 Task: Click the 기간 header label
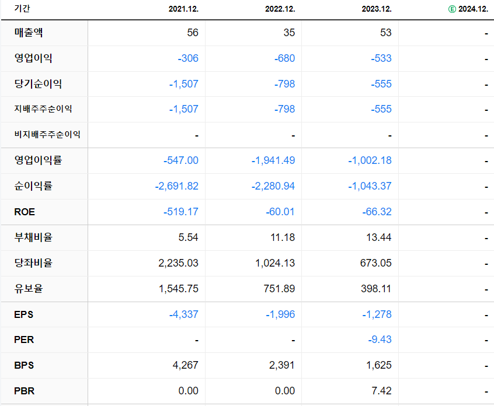(x=22, y=9)
